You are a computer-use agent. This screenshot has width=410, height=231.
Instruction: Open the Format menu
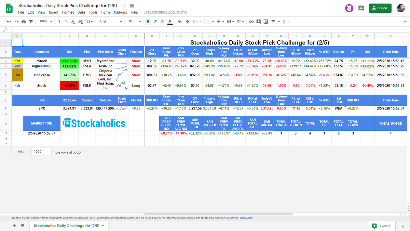pos(68,12)
